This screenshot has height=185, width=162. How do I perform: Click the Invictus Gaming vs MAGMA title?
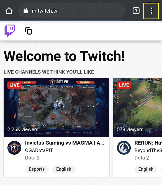(65, 143)
